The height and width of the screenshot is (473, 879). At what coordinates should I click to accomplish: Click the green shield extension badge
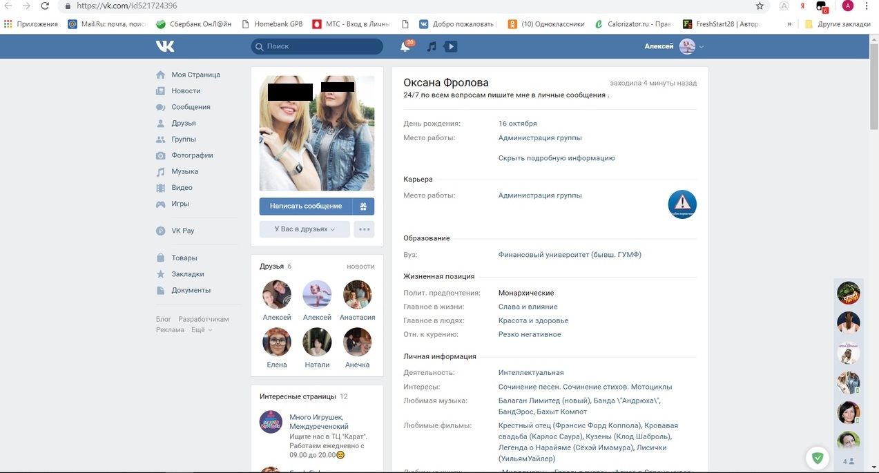[818, 457]
